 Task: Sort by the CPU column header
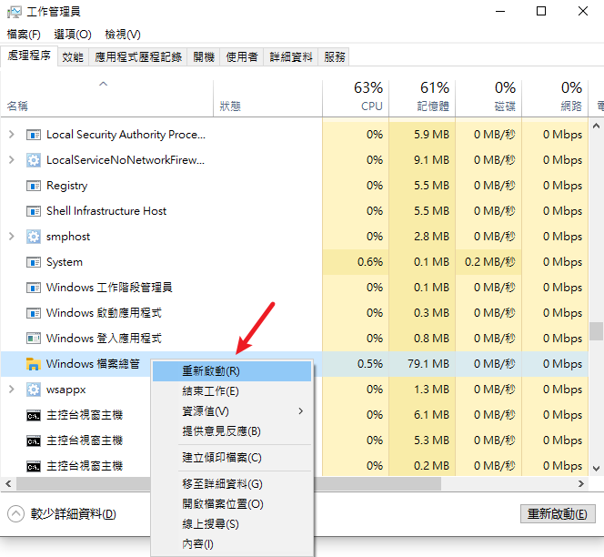[x=356, y=98]
